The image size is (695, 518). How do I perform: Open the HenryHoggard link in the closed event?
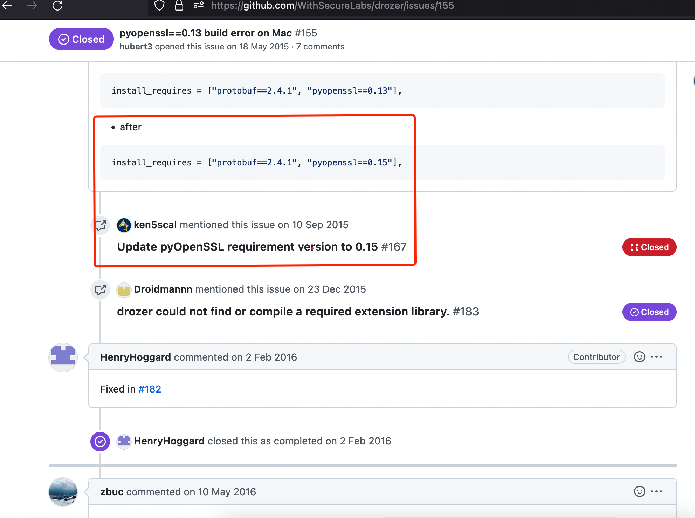(x=169, y=441)
